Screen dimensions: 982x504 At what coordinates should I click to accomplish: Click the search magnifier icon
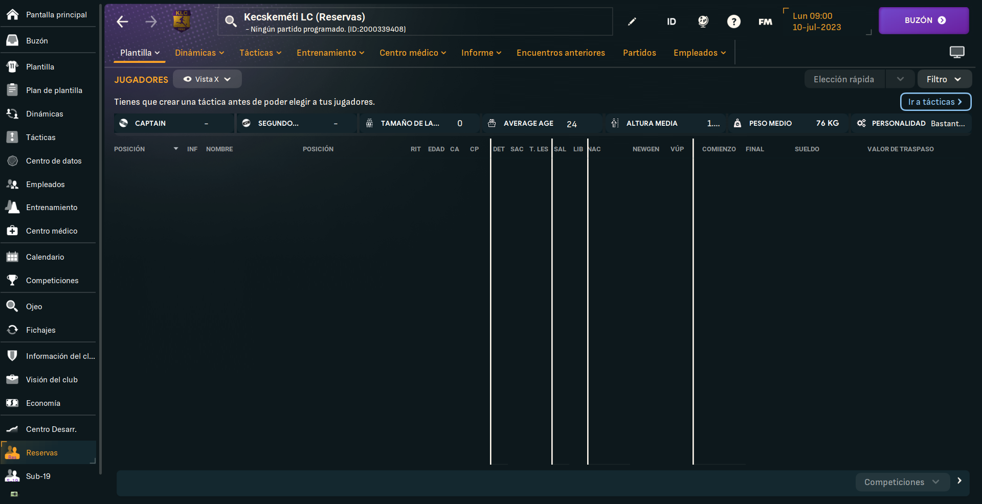click(x=231, y=21)
